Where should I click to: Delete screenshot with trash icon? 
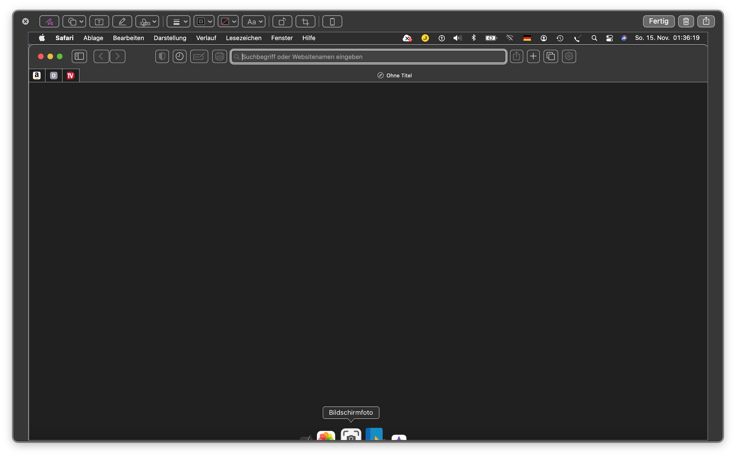(686, 21)
